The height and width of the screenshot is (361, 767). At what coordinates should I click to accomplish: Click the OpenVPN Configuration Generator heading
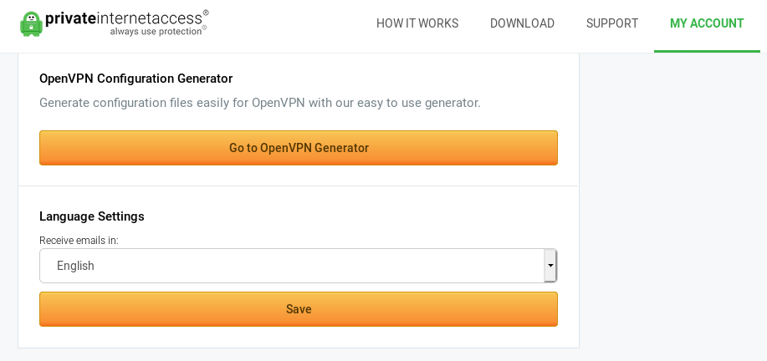[x=136, y=79]
